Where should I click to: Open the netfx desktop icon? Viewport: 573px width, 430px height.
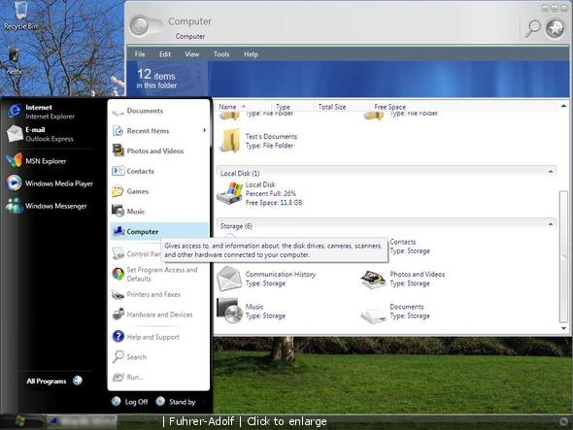(x=14, y=61)
